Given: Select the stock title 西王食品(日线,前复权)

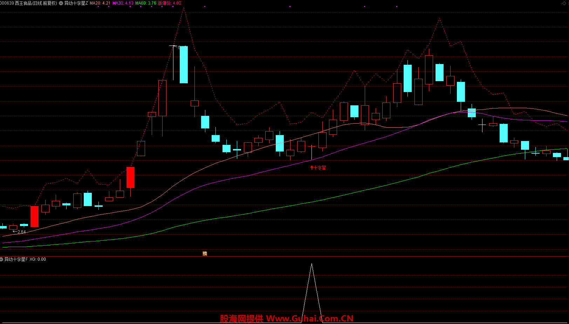Looking at the screenshot, I should click(x=36, y=3).
